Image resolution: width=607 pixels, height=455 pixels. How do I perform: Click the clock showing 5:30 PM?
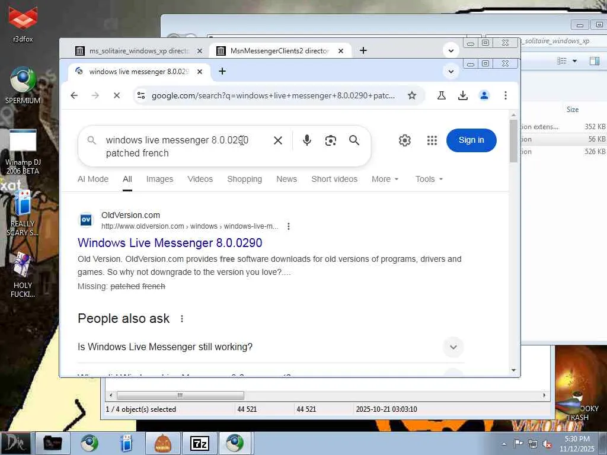(577, 443)
